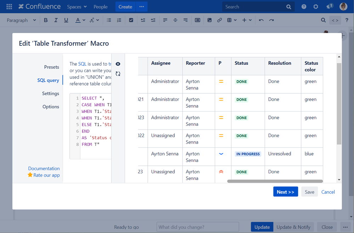Image resolution: width=354 pixels, height=233 pixels.
Task: Open the Settings tab in macro editor
Action: click(x=50, y=93)
